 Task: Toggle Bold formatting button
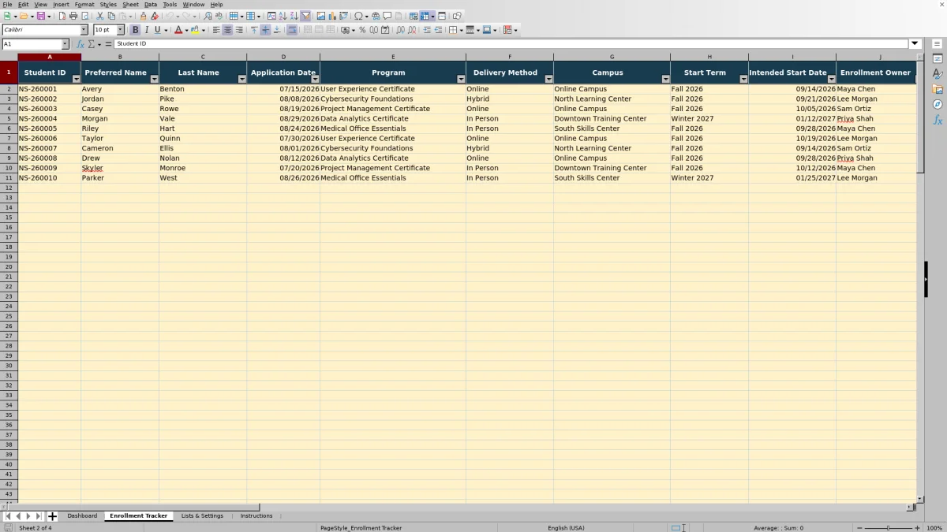[x=135, y=30]
